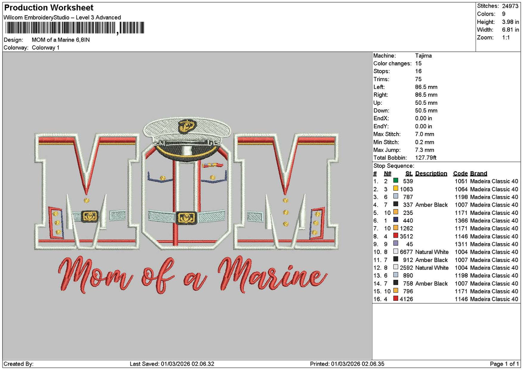Click the Height value 3.98 in
Image resolution: width=523 pixels, height=370 pixels.
click(x=510, y=22)
